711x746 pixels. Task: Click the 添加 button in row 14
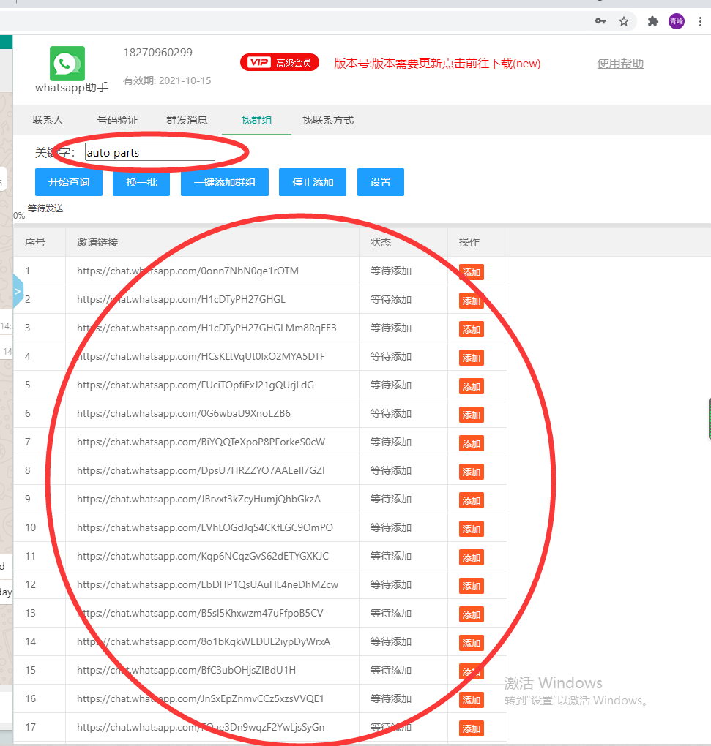tap(472, 643)
